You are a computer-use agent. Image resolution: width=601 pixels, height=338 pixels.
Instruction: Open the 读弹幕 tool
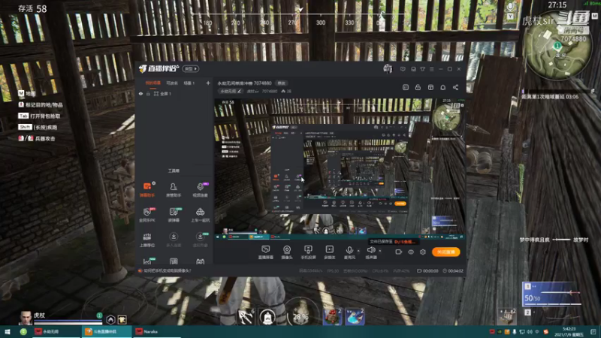pyautogui.click(x=174, y=215)
